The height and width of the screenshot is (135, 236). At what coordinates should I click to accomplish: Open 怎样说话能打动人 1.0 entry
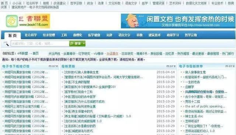(200, 131)
